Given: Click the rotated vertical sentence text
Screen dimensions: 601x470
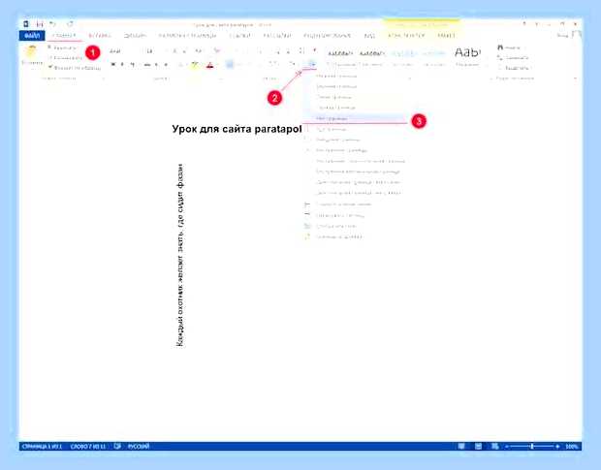Looking at the screenshot, I should [179, 256].
